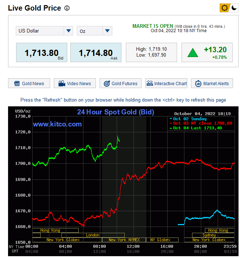Switch to dark mode moon icon
The height and width of the screenshot is (258, 240).
pyautogui.click(x=234, y=8)
